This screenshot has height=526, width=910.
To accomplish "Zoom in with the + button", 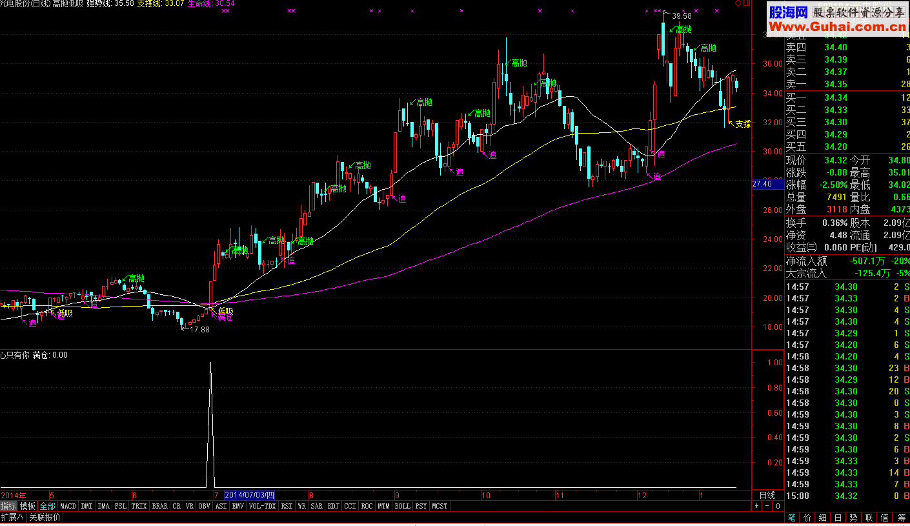I will tap(756, 506).
